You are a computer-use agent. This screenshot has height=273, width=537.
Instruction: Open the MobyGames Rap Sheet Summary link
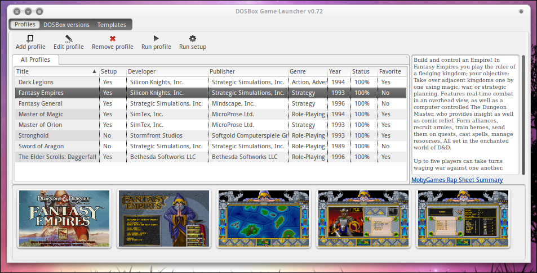(x=457, y=180)
